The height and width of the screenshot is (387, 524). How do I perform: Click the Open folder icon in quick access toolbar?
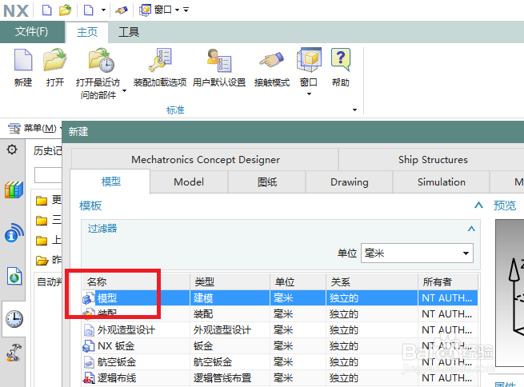click(65, 10)
